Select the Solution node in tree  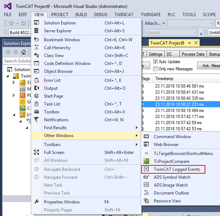coord(22,70)
